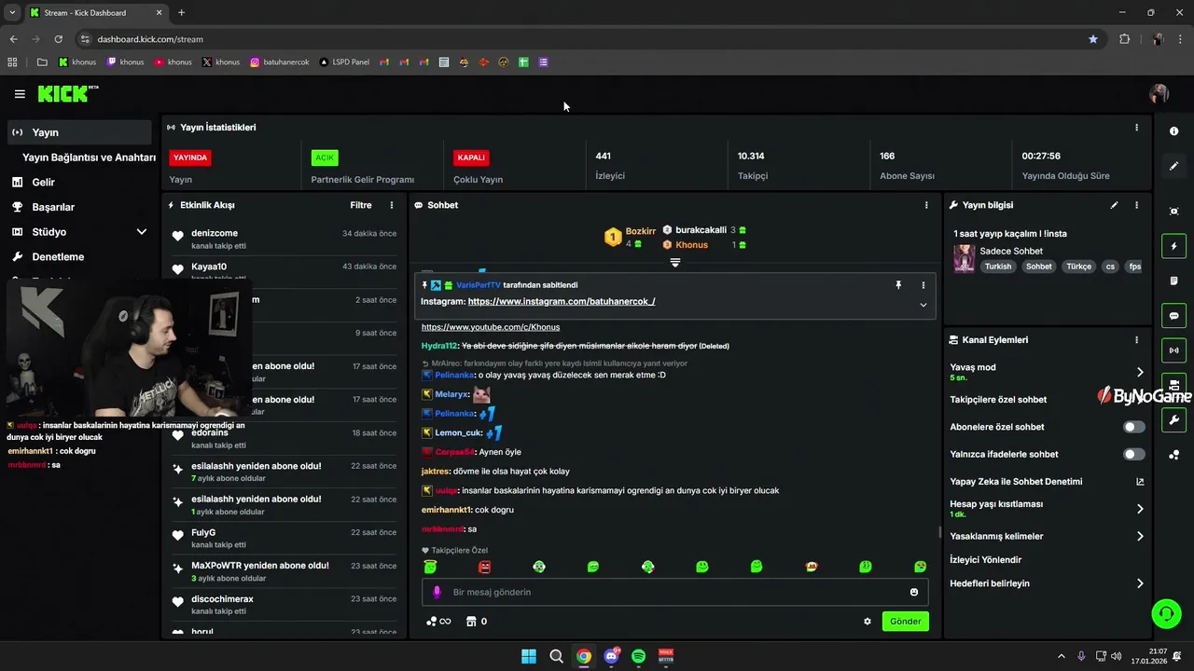Go to Denetleme in sidebar
1194x671 pixels.
pyautogui.click(x=58, y=256)
